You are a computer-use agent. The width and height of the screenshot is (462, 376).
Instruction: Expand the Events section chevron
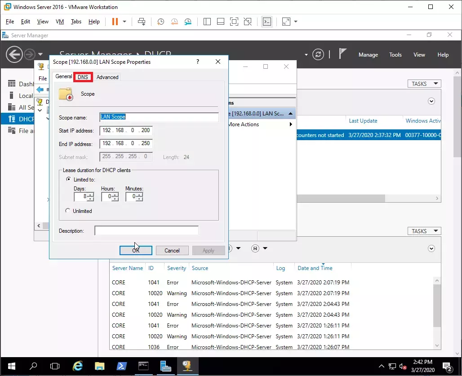[x=431, y=248]
